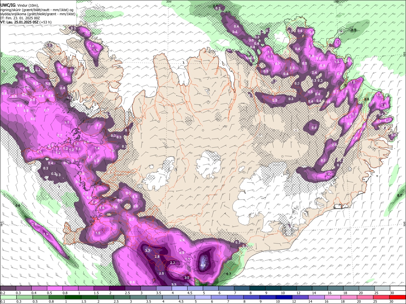
Task: Pick the light periwinkle 4 snow legend swatch
Action: [179, 288]
